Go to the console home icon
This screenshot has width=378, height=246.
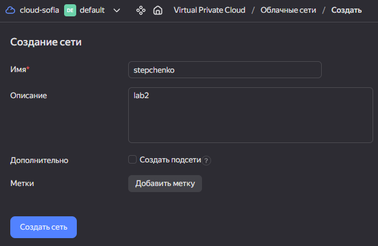158,10
